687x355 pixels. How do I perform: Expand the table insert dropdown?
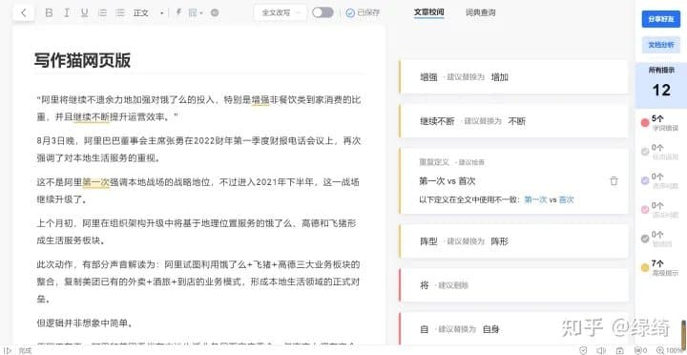196,12
